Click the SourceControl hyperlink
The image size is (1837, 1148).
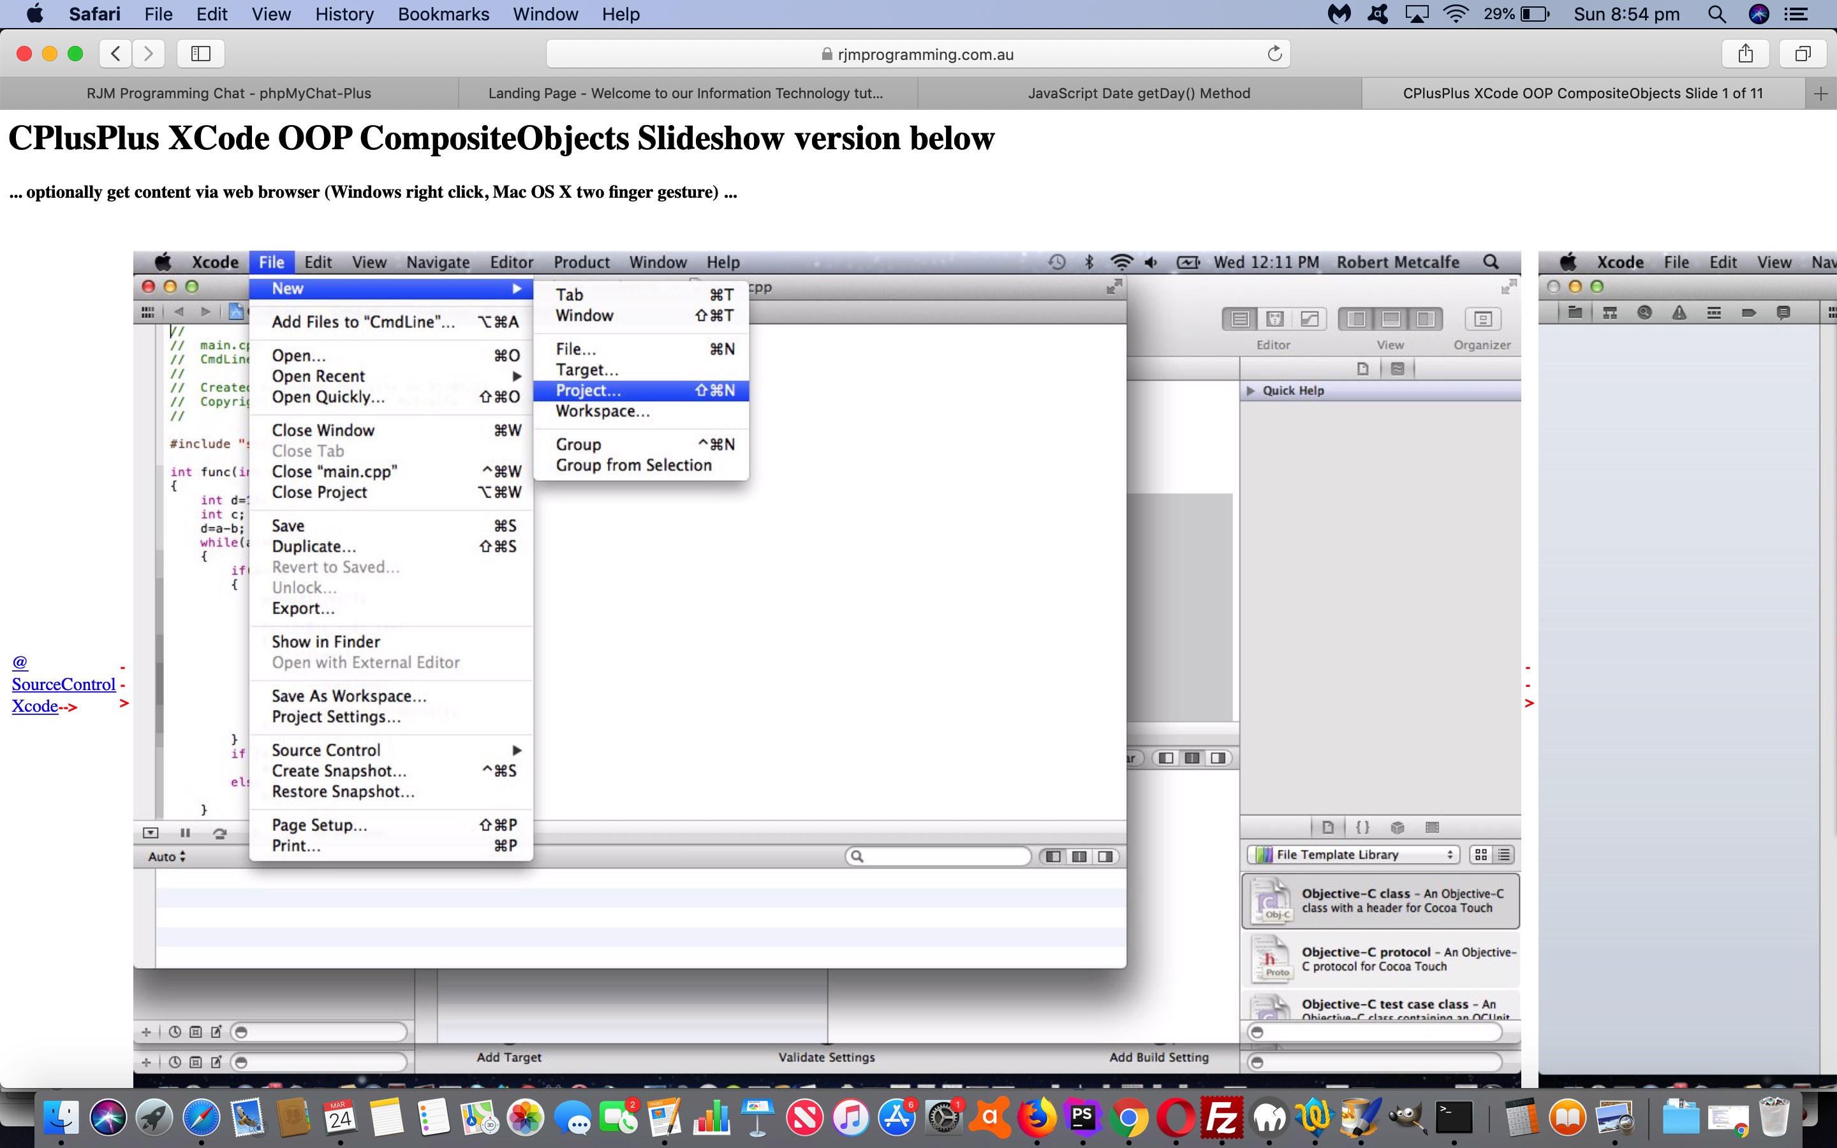pyautogui.click(x=64, y=684)
